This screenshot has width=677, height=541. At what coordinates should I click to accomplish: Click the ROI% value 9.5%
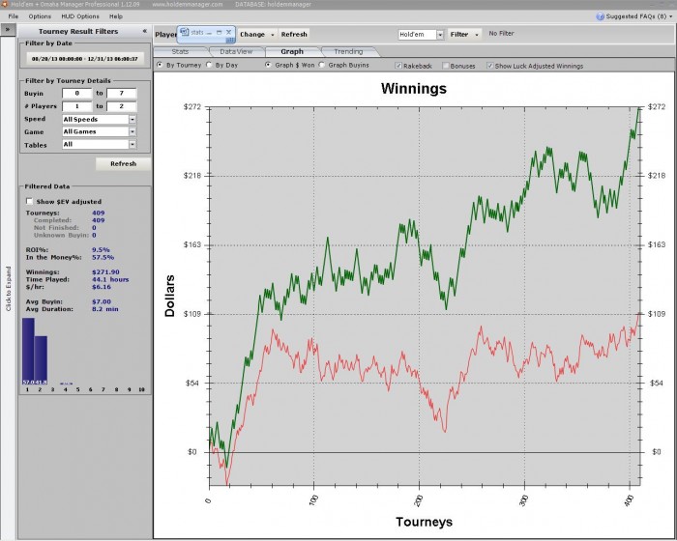(101, 250)
